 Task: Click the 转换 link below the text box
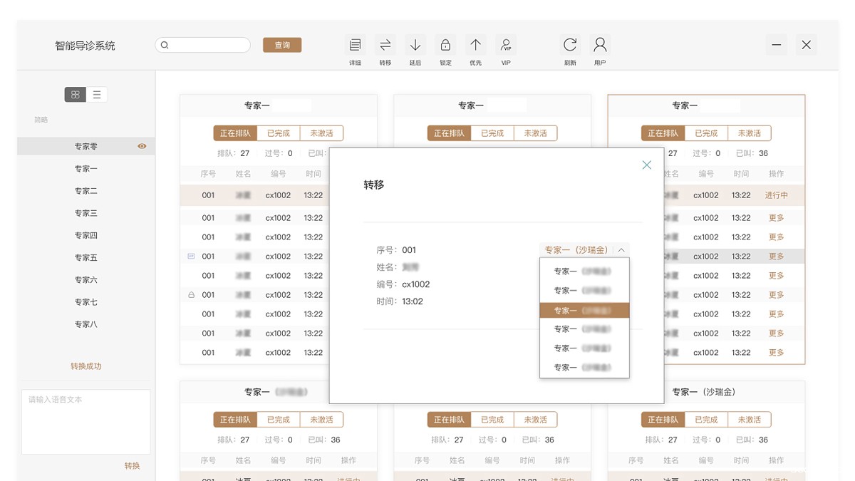(x=132, y=466)
